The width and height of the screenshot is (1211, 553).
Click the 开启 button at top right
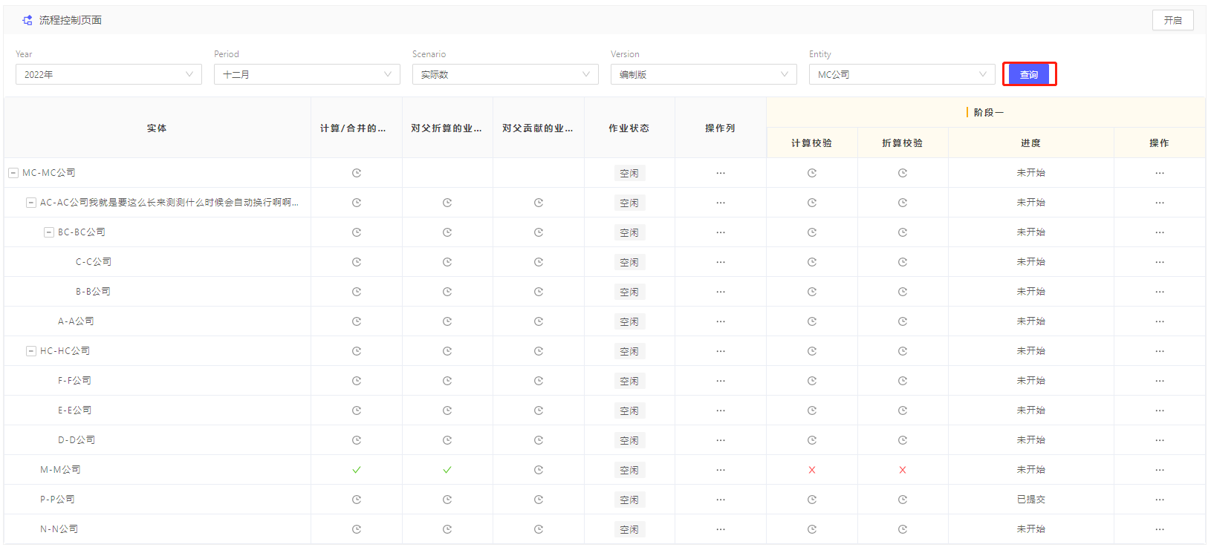coord(1172,20)
